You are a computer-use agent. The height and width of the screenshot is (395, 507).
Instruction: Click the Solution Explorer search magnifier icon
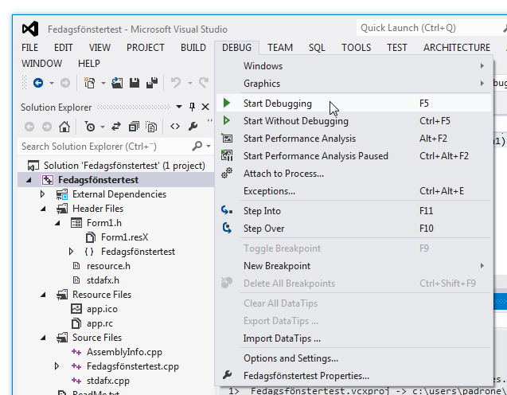197,147
